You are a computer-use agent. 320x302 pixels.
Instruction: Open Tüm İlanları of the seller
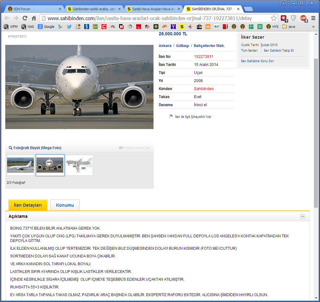[249, 50]
